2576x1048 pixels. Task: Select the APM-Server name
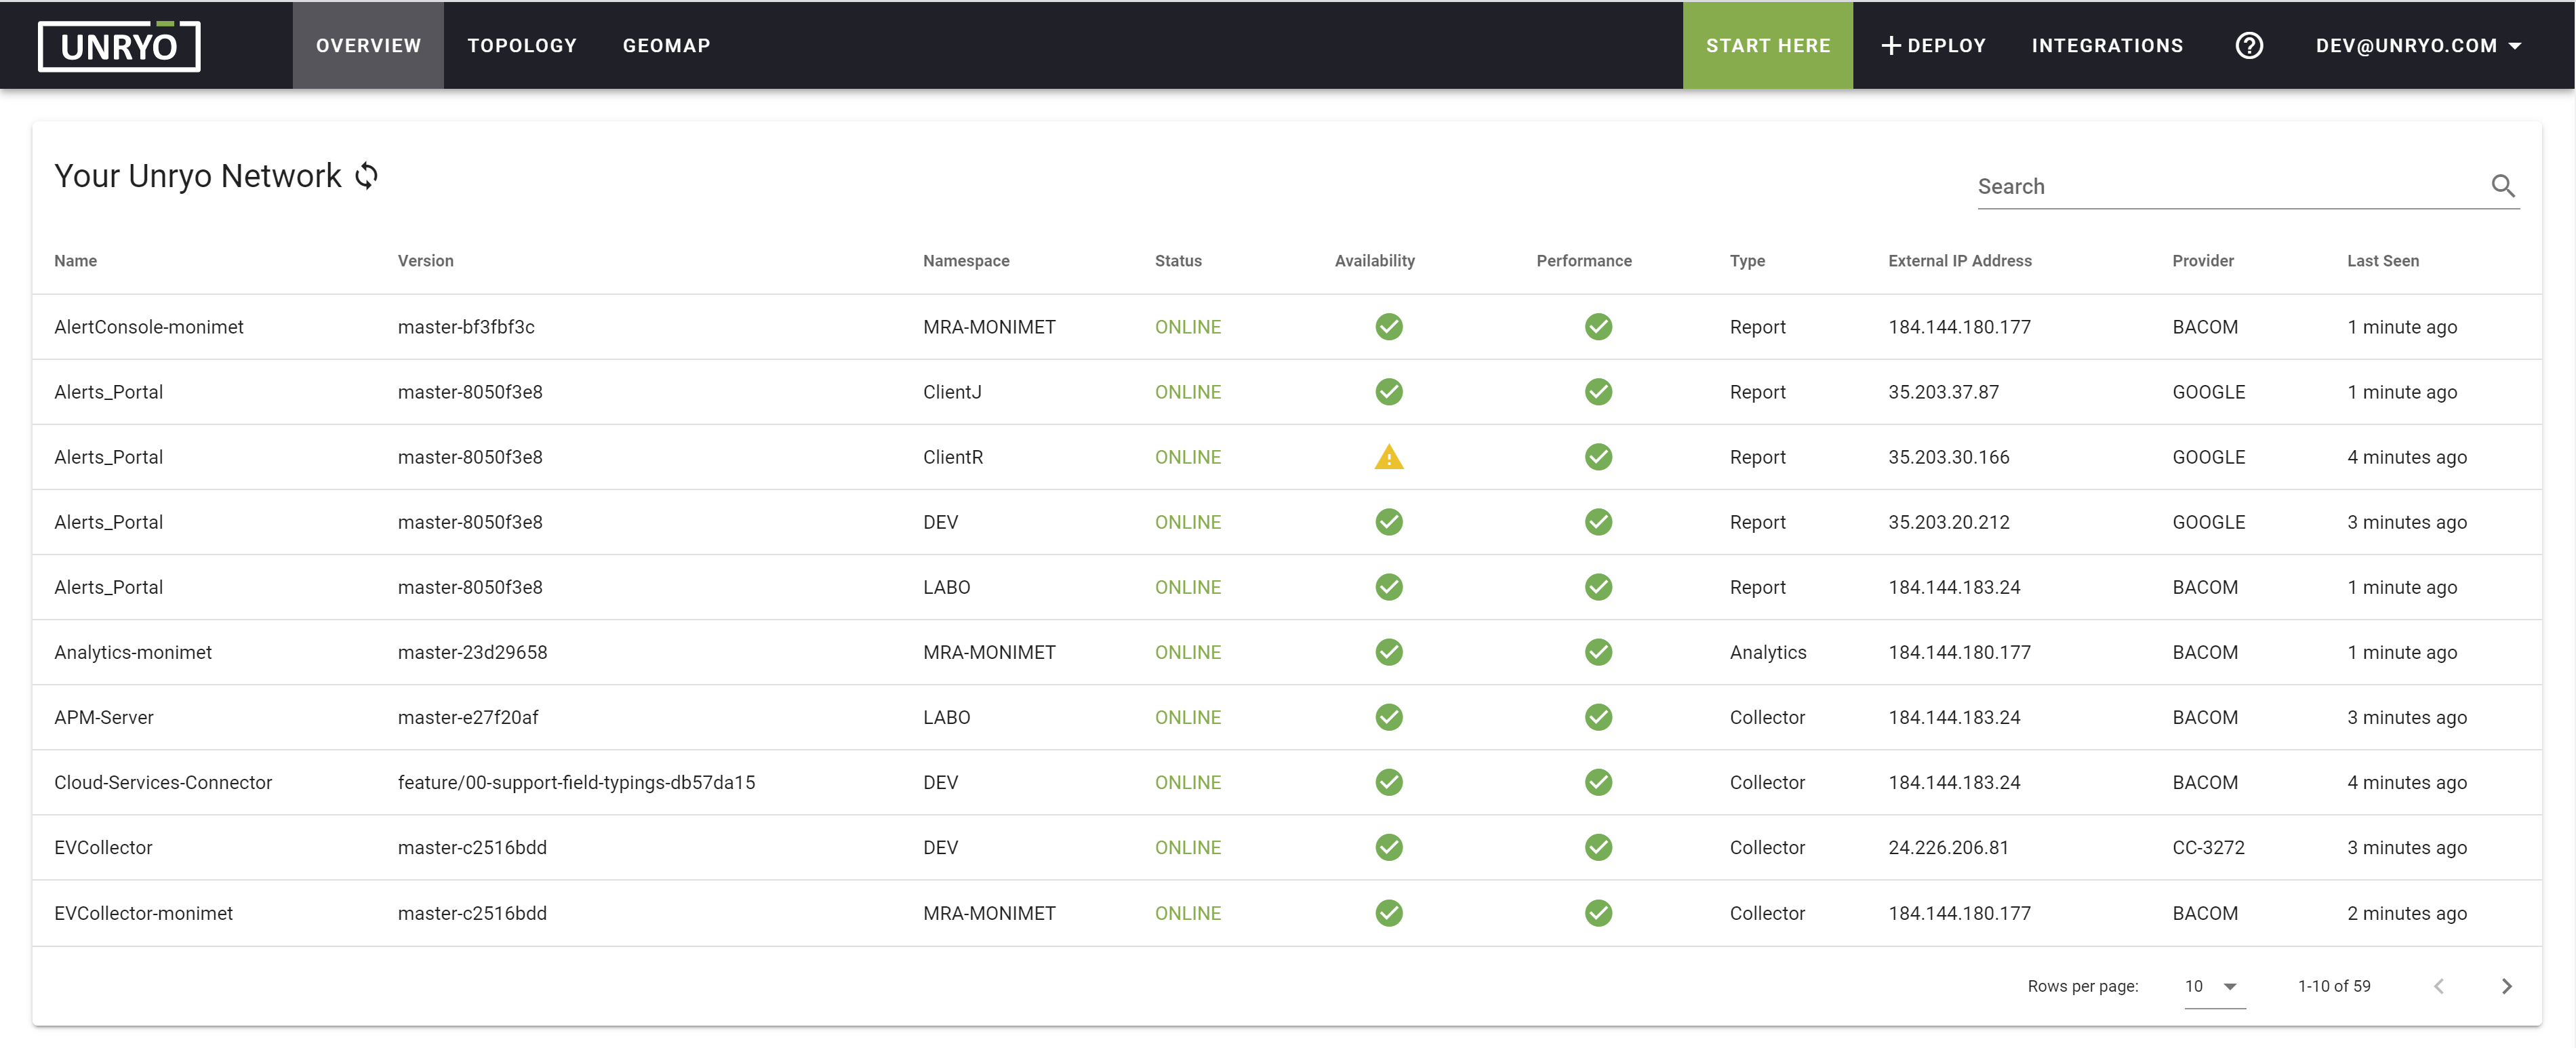click(x=104, y=717)
